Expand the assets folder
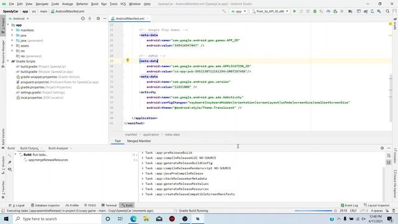This screenshot has height=224, width=398. [12, 45]
